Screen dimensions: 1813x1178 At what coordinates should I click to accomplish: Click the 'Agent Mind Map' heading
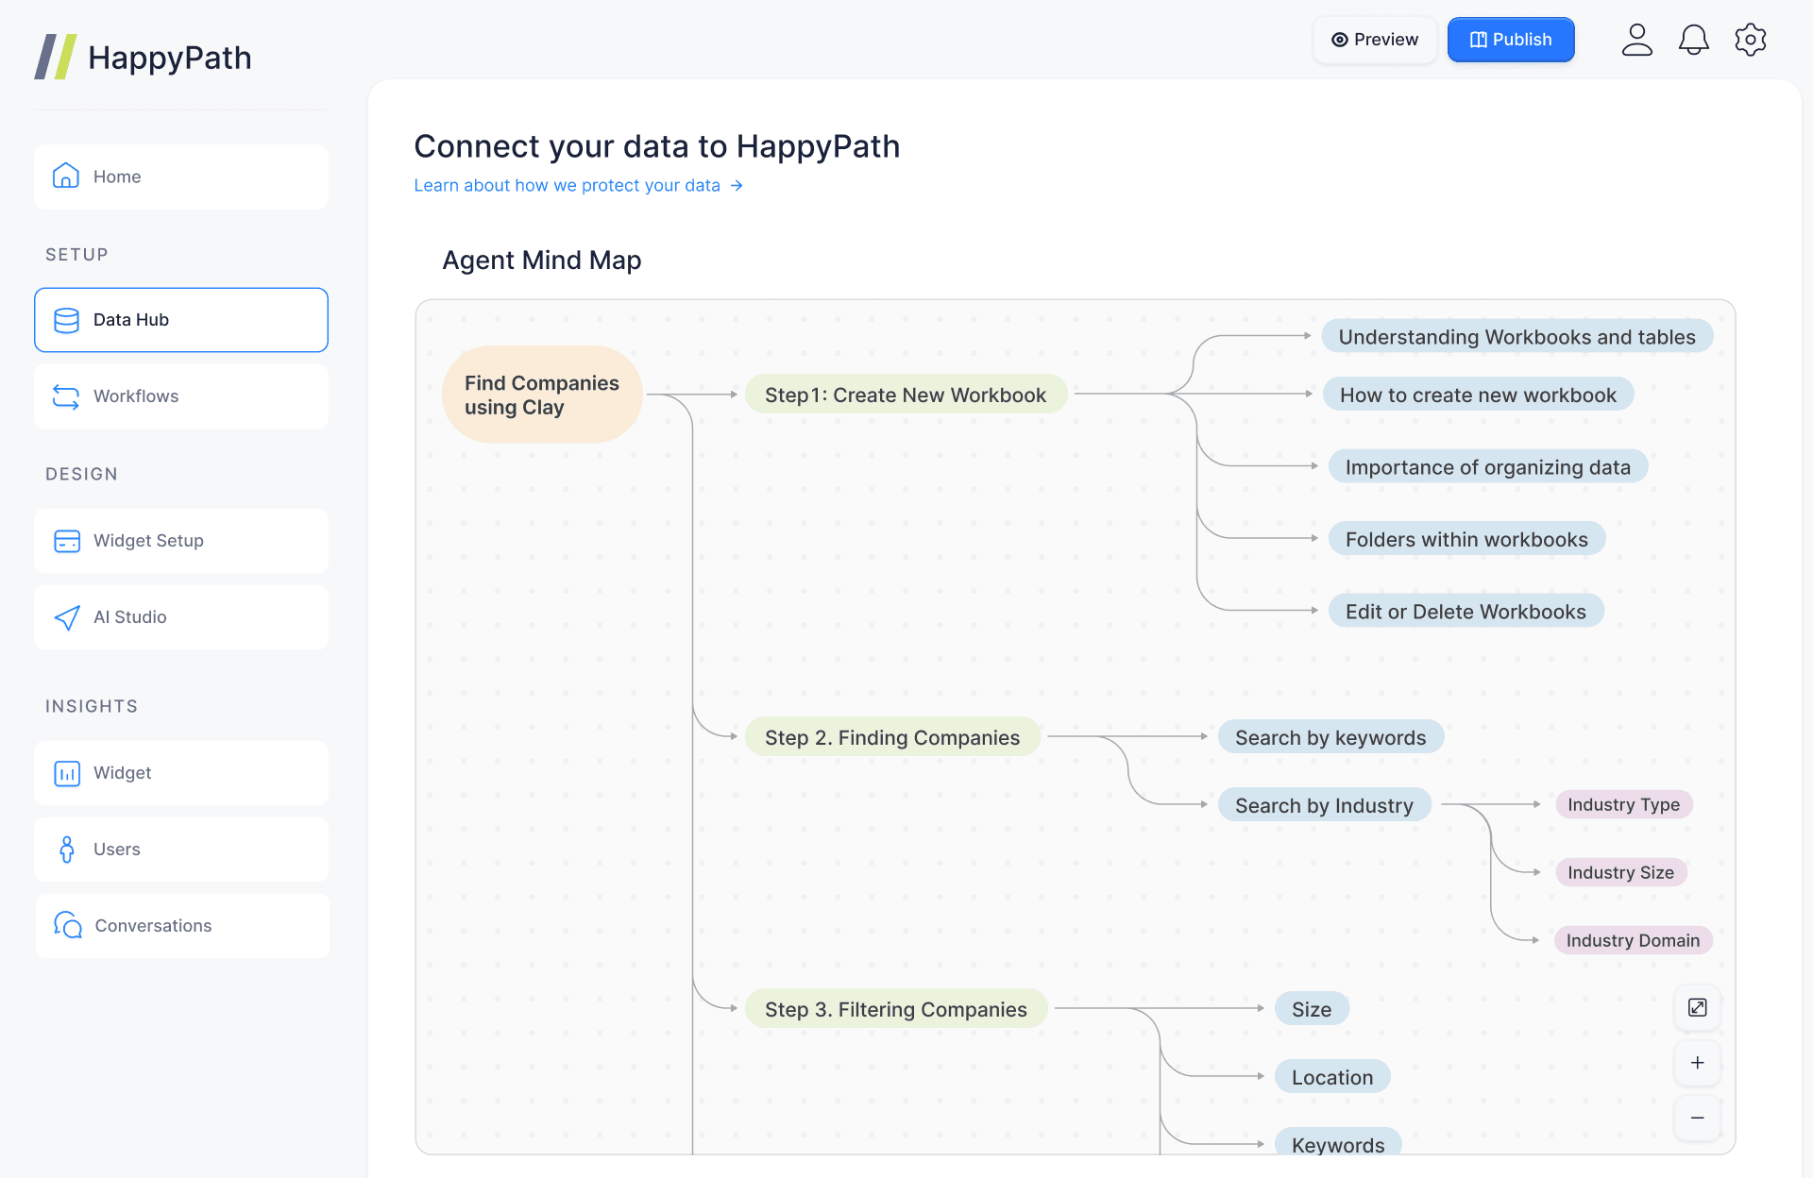[542, 261]
